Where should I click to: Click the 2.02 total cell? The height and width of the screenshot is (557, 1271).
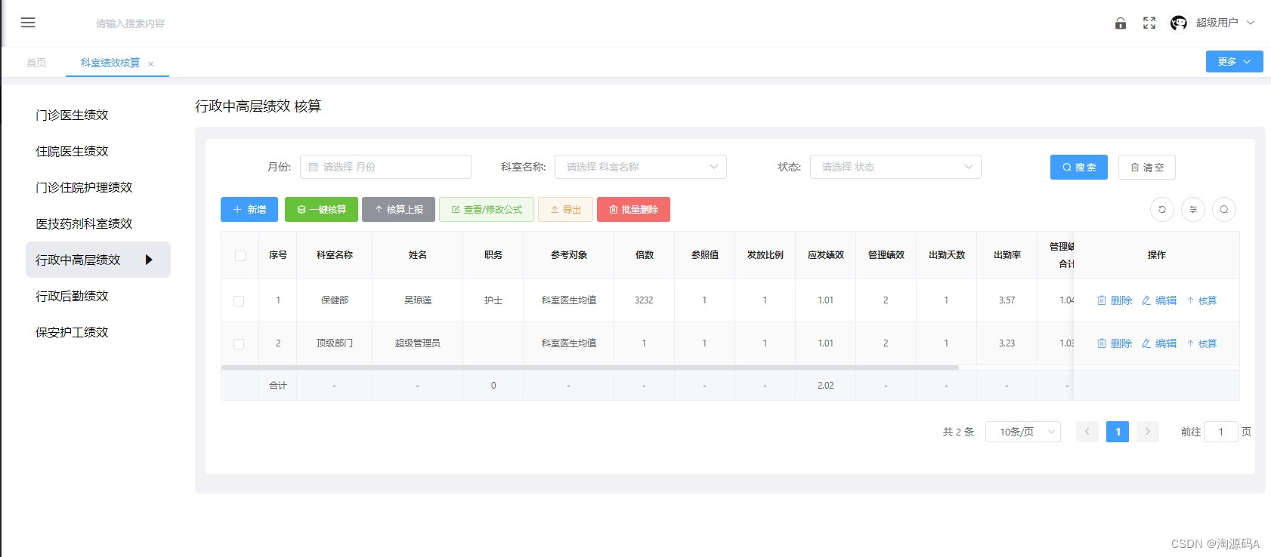tap(825, 386)
